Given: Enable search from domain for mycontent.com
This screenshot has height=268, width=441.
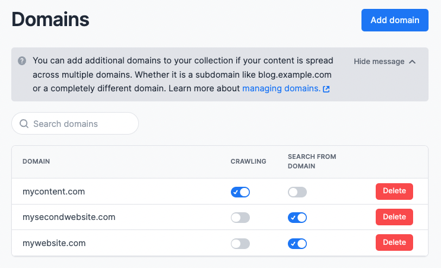Looking at the screenshot, I should (x=297, y=192).
